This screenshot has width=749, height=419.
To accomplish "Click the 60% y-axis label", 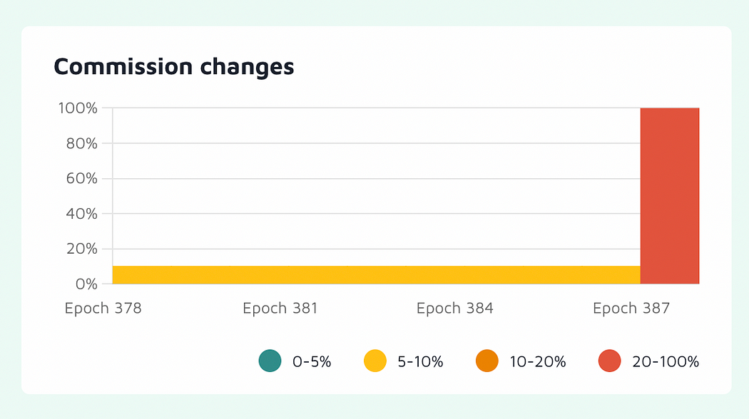I will (82, 178).
